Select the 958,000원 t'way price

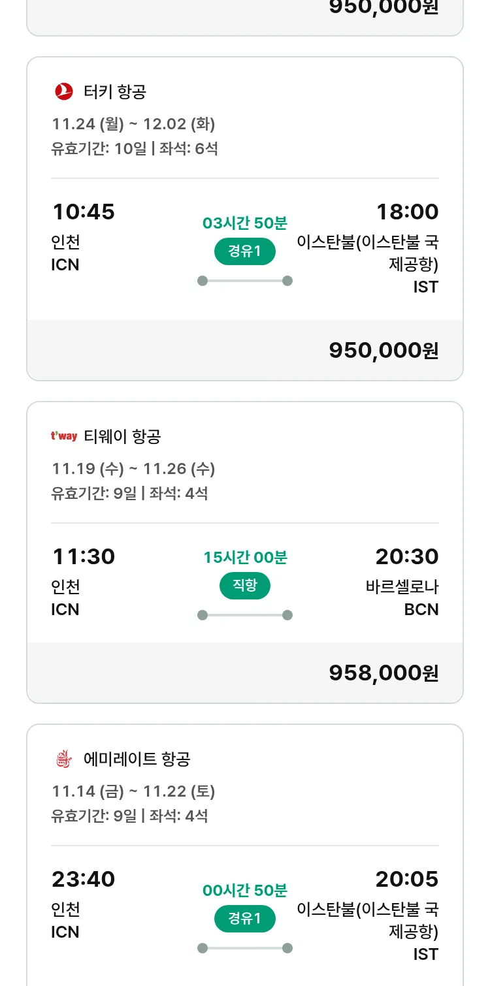[x=384, y=673]
